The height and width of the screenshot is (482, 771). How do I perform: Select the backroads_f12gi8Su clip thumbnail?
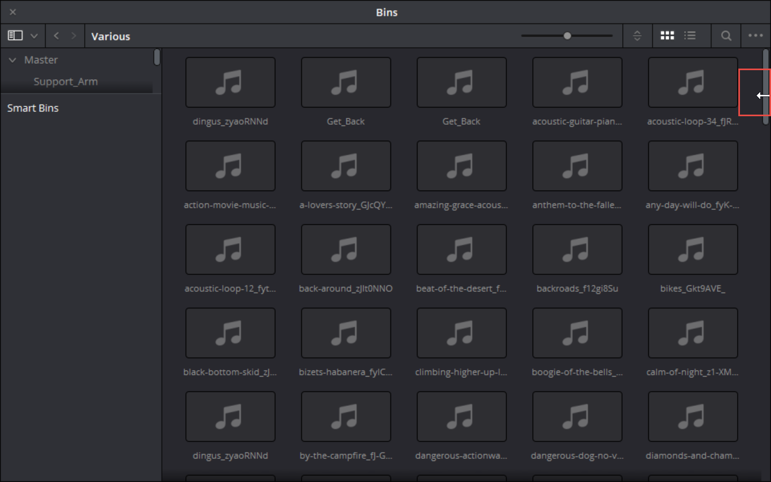[x=577, y=250]
